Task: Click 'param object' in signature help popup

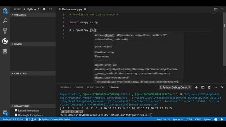Action: point(103,47)
